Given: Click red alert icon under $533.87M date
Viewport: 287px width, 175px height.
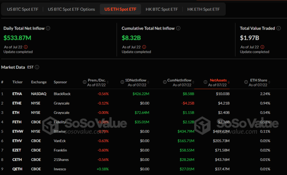Looking at the screenshot, I should (x=26, y=47).
